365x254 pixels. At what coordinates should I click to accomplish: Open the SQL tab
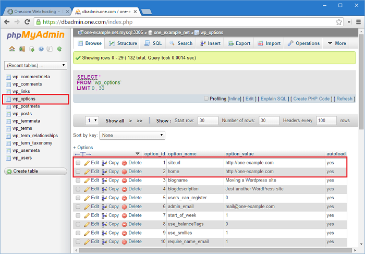coord(153,43)
